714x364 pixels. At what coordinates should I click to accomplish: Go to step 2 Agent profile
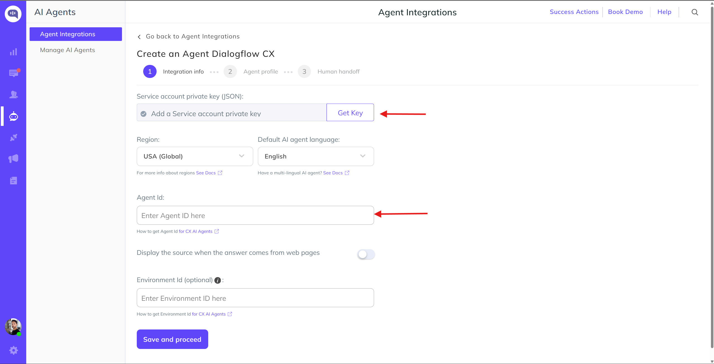(251, 72)
